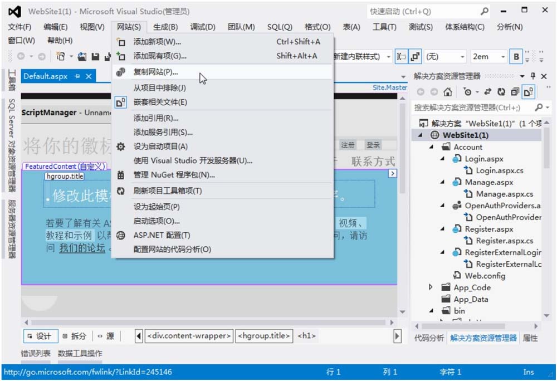557x381 pixels.
Task: Click the Site.Master link
Action: point(389,87)
